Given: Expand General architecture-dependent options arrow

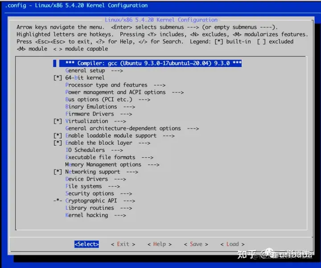Looking at the screenshot, I should [193, 129].
